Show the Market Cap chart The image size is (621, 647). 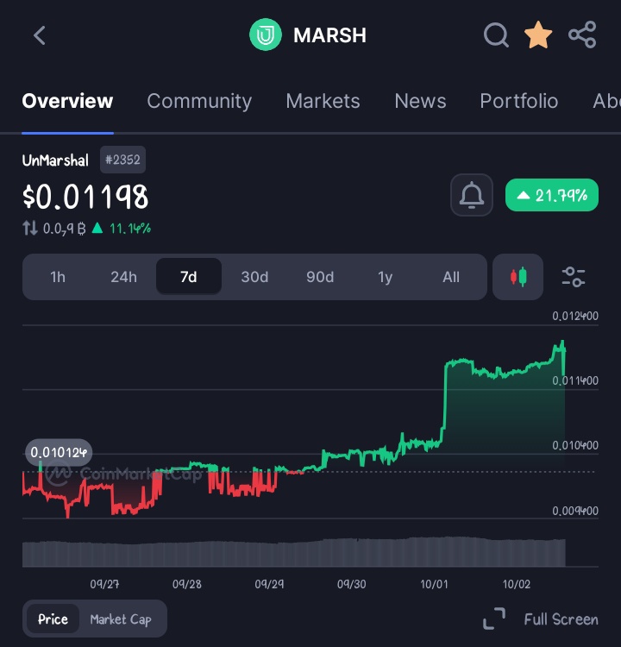tap(121, 619)
